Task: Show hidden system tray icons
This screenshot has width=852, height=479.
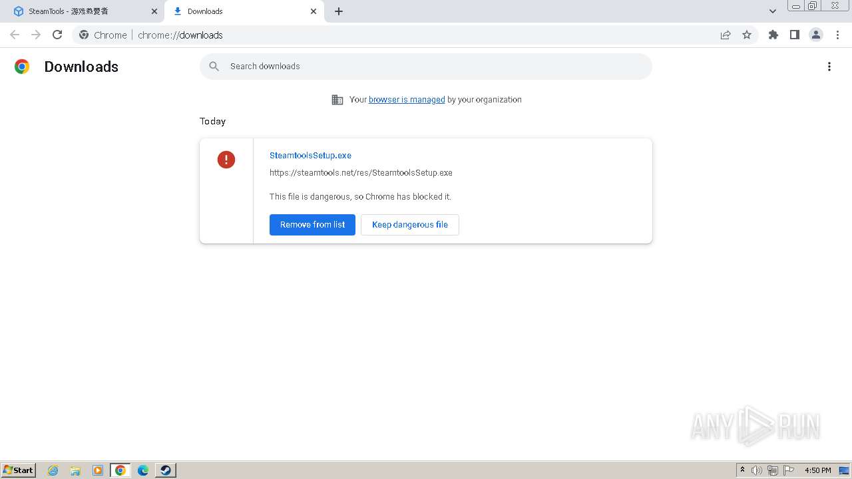Action: (x=743, y=470)
